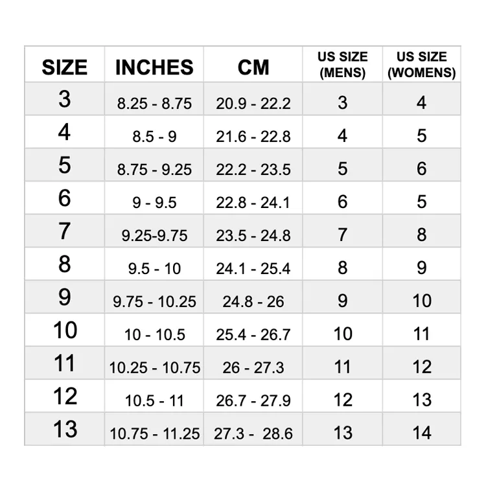The width and height of the screenshot is (486, 486).
Task: Click the US SIZE (MENS) header
Action: (x=343, y=64)
